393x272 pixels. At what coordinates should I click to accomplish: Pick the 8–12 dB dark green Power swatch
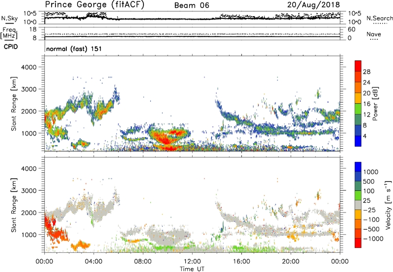(x=358, y=119)
